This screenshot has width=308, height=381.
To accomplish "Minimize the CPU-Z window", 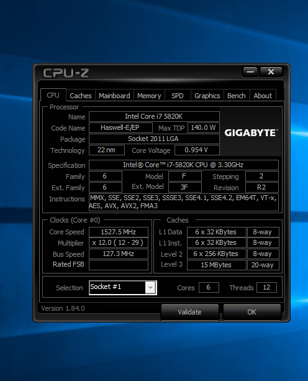I will pos(250,72).
